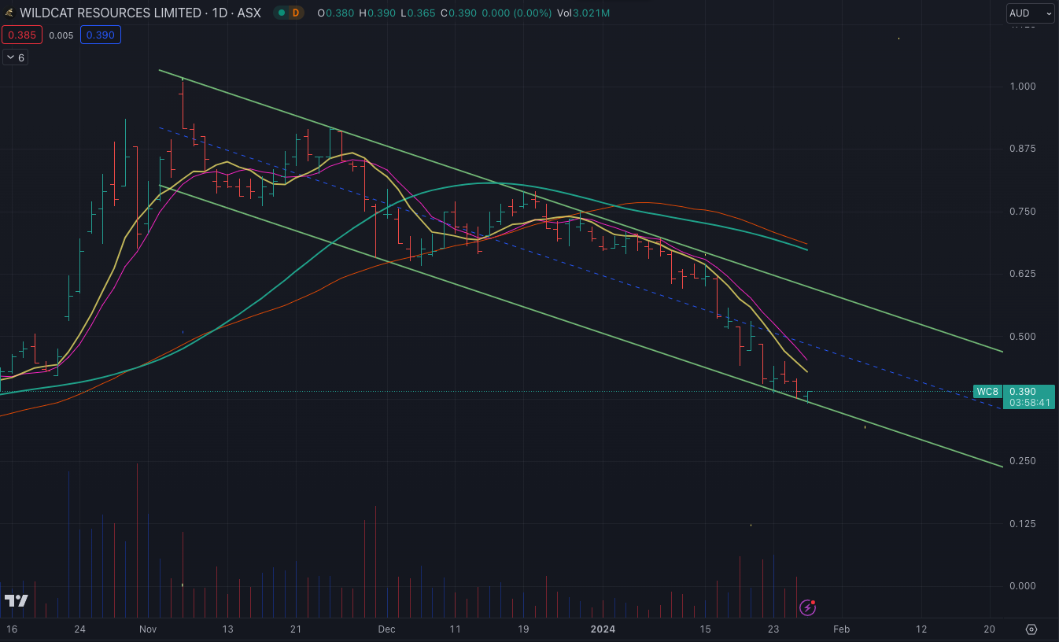The width and height of the screenshot is (1059, 642).
Task: Click the orange D data-delay indicator
Action: (296, 13)
